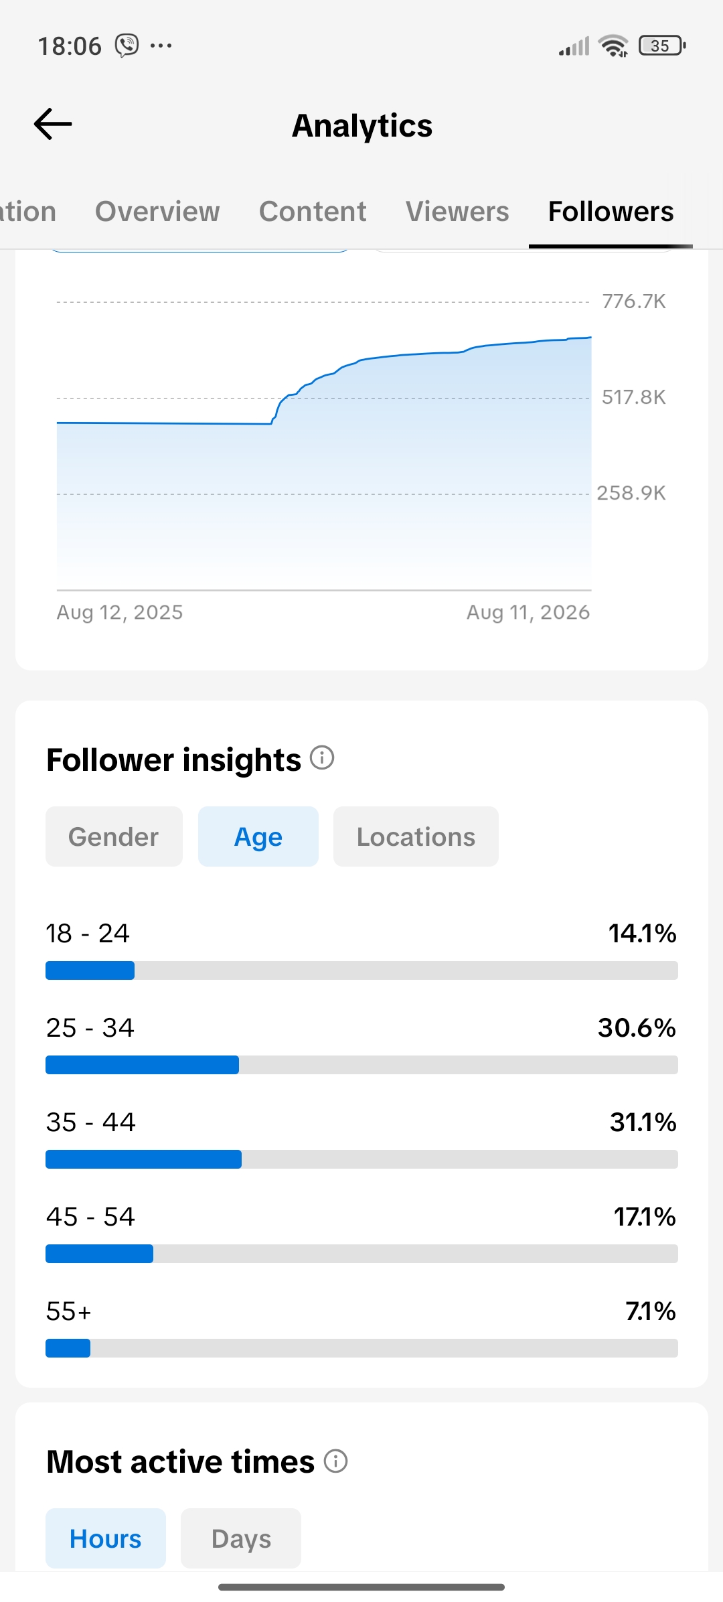
Task: Select the Followers tab
Action: (x=611, y=212)
